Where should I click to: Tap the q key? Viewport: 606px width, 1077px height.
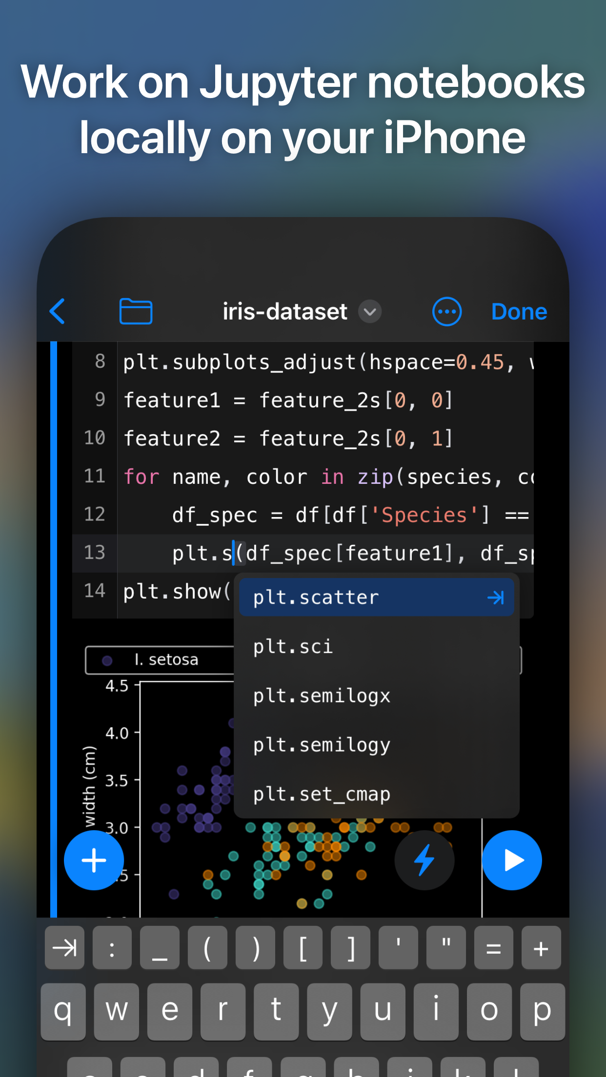[63, 1012]
